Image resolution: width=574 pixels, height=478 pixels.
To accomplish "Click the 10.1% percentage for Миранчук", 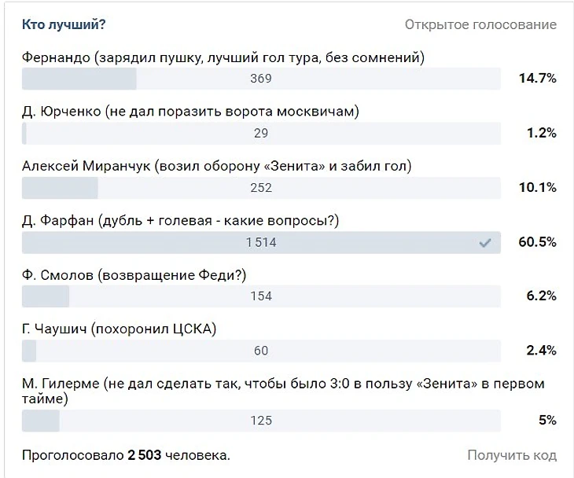I will click(537, 188).
